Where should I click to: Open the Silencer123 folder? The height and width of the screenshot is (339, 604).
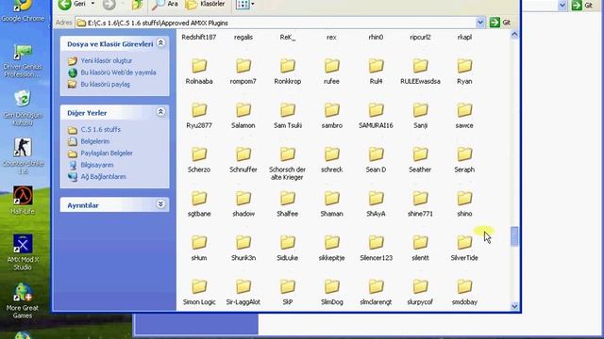coord(376,248)
